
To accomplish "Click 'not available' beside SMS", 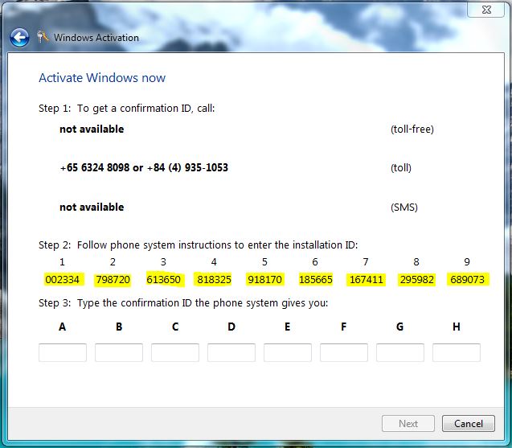I will coord(92,208).
